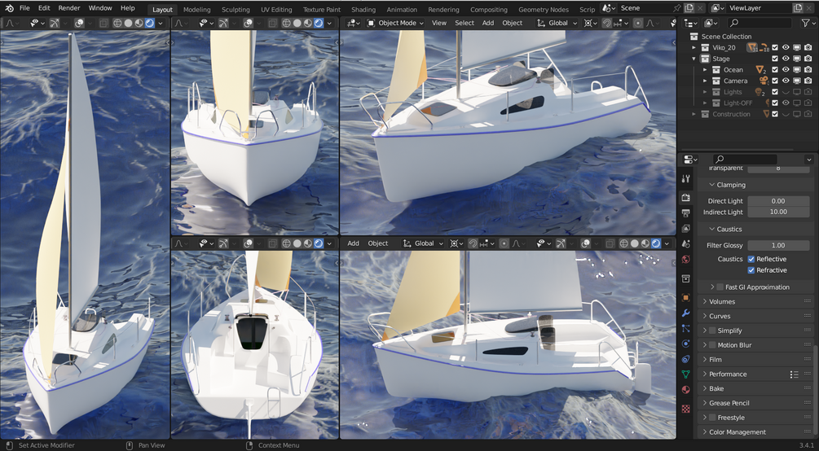Toggle eye visibility of Camera collection
819x451 pixels.
[786, 81]
